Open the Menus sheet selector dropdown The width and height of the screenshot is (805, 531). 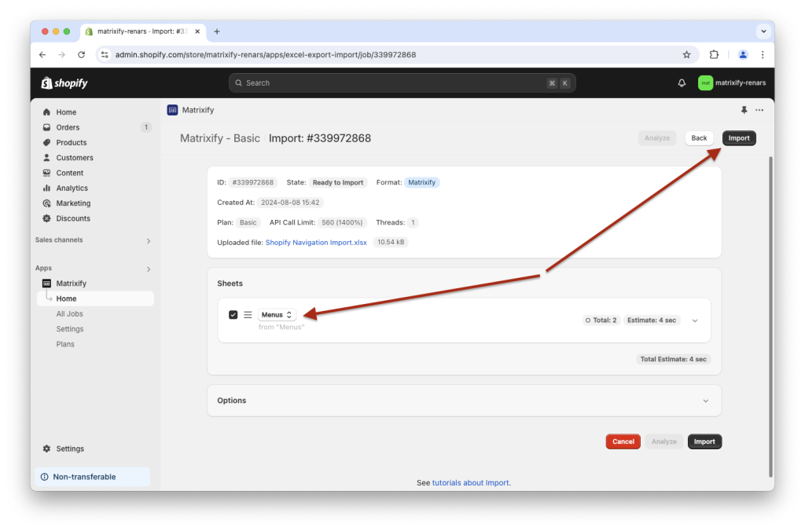coord(276,313)
